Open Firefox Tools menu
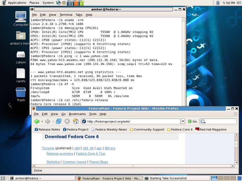Image resolution: width=242 pixels, height=181 pixels. pos(93,114)
